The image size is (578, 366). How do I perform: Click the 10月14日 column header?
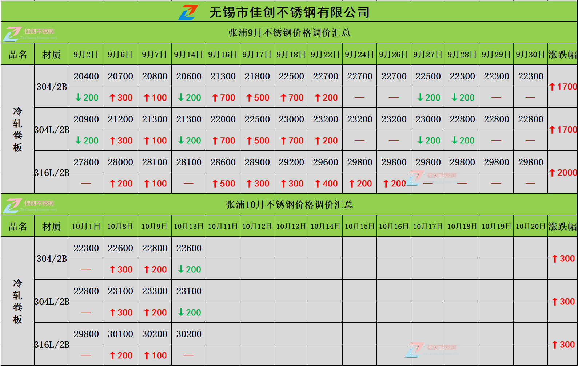pos(326,226)
